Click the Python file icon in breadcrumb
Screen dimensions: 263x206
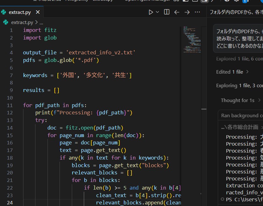click(x=6, y=22)
